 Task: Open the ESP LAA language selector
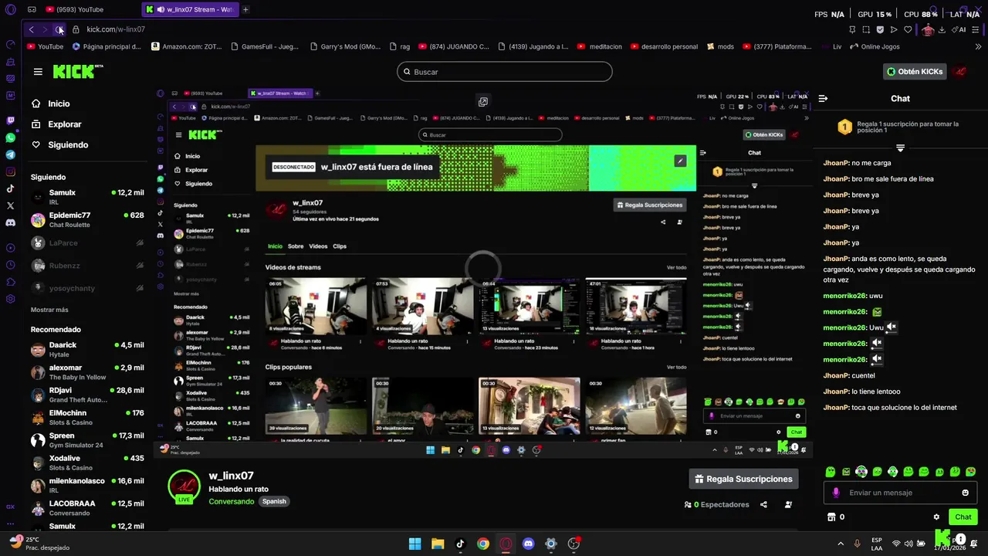pos(877,544)
